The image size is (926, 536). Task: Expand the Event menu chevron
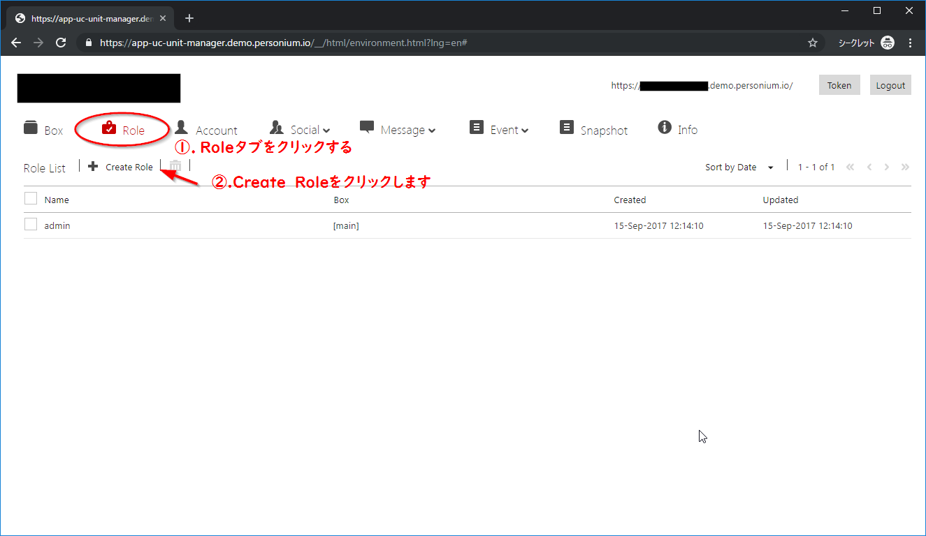pyautogui.click(x=525, y=131)
